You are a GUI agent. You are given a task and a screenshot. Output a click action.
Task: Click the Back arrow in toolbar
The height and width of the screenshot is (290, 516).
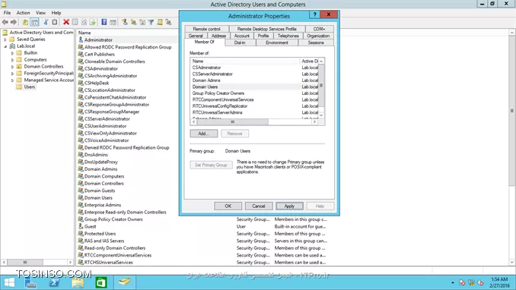click(5, 22)
